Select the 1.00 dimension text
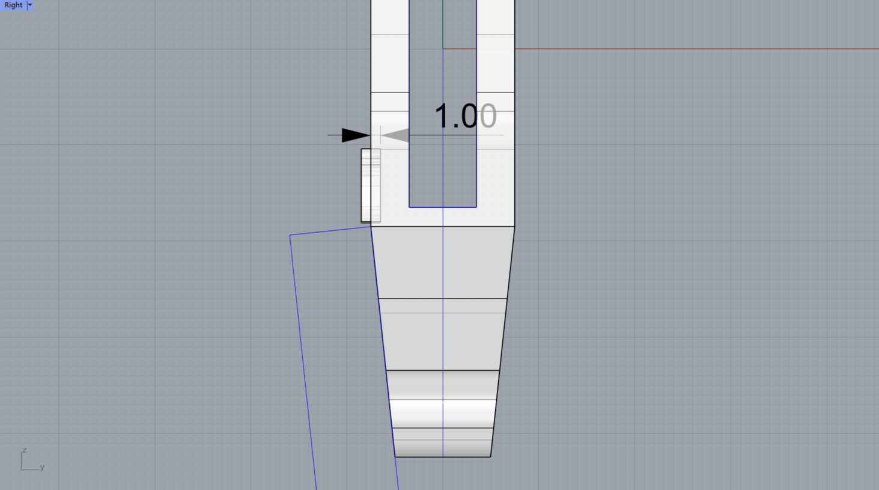This screenshot has width=879, height=490. [466, 116]
